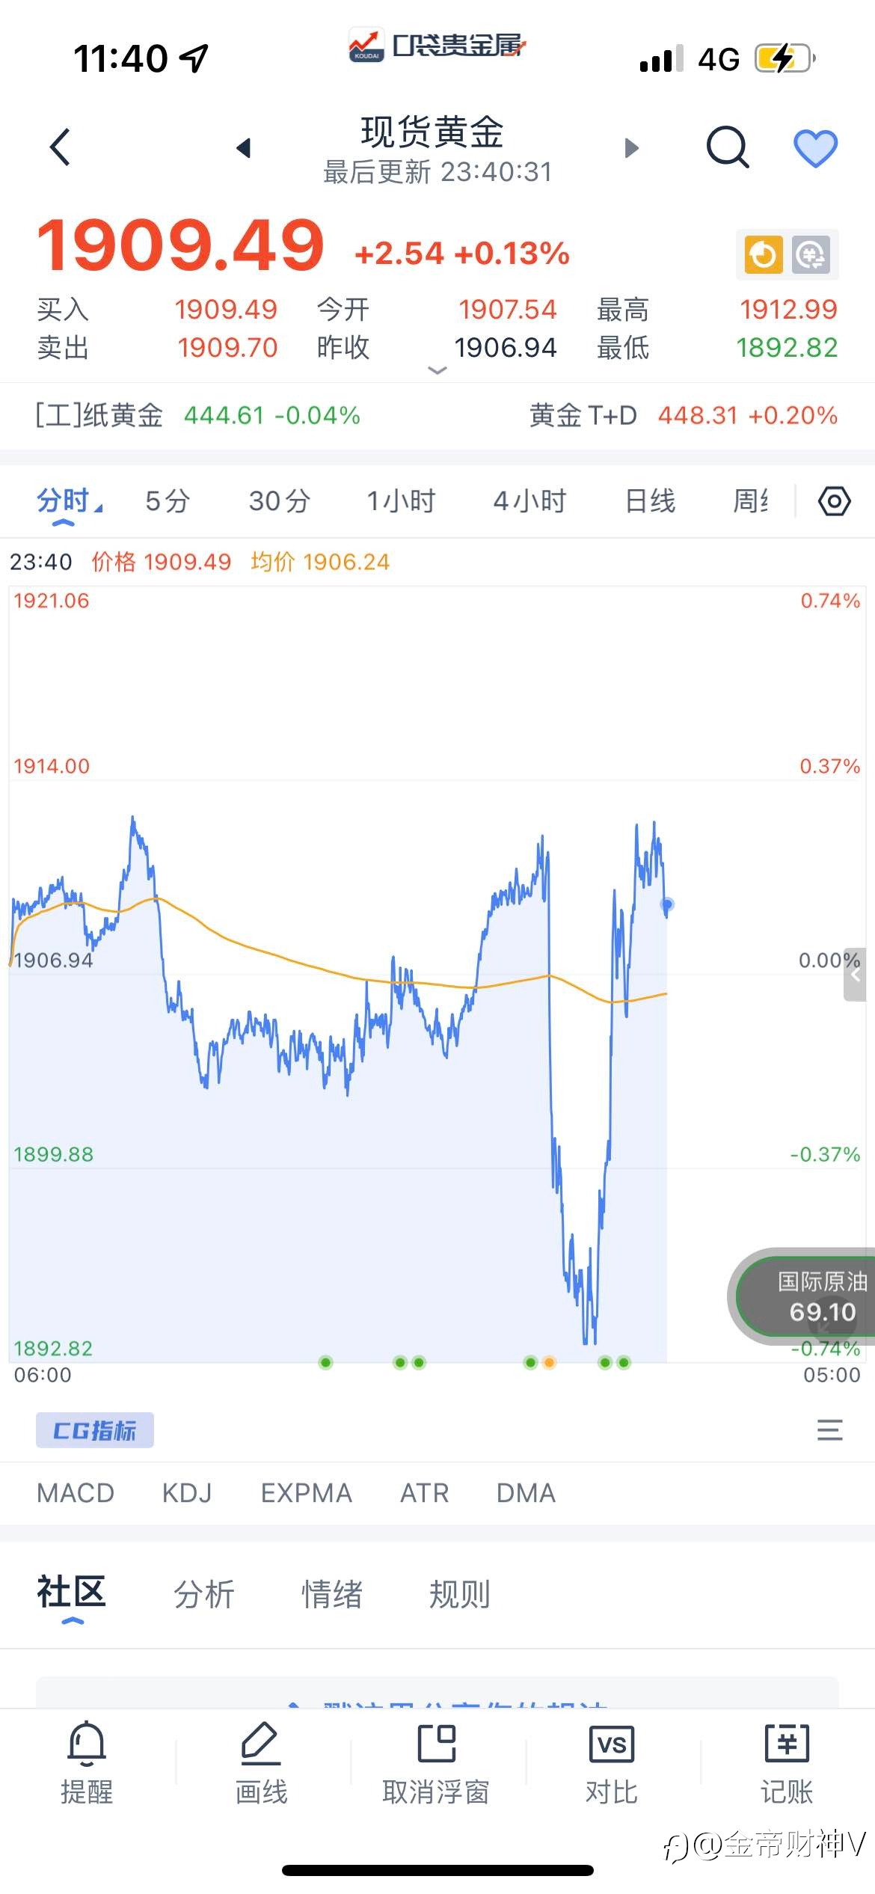
Task: Go to next instrument with right triangle
Action: click(632, 147)
